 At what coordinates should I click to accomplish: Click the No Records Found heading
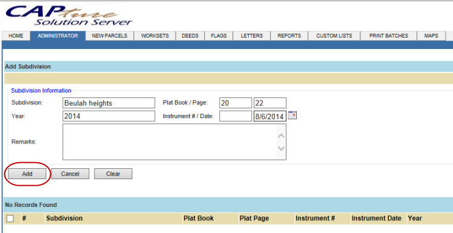(x=31, y=205)
